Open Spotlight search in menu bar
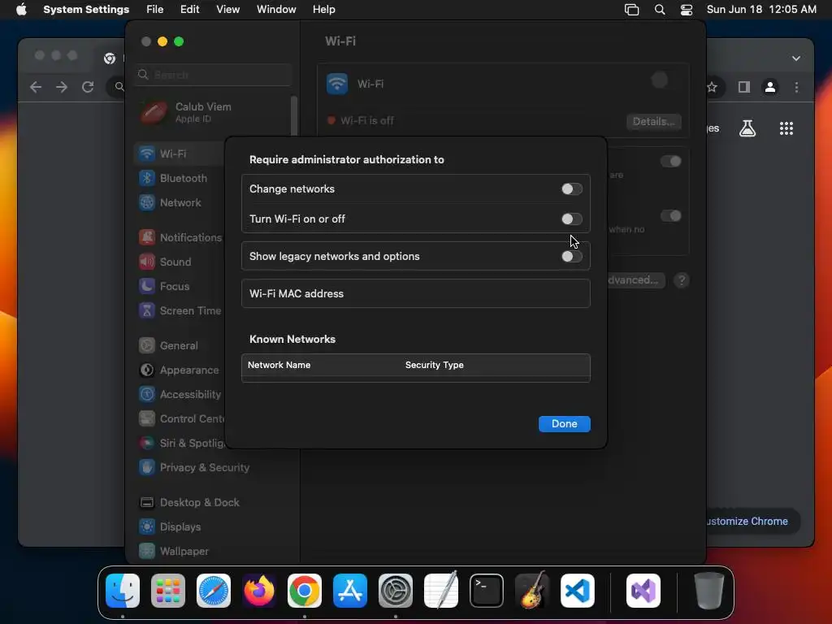The image size is (832, 624). [660, 10]
